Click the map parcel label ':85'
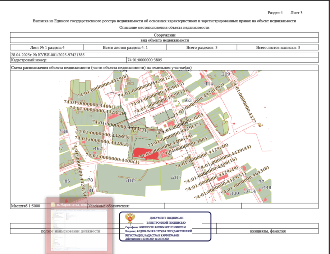Image resolution: width=330 pixels, height=254 pixels. (x=66, y=181)
